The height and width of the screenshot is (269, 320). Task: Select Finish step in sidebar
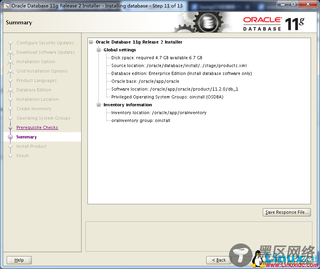[x=23, y=156]
